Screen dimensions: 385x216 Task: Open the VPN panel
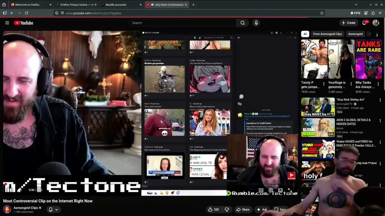tap(355, 13)
